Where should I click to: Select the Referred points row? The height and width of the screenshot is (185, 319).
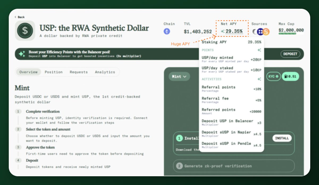(231, 111)
